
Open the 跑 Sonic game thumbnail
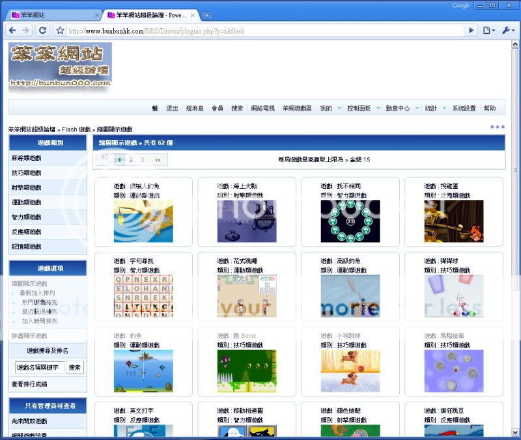[247, 371]
